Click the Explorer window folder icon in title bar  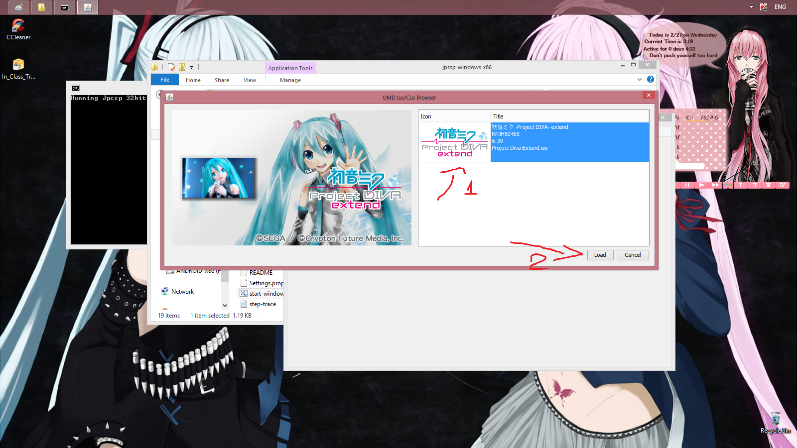click(155, 67)
